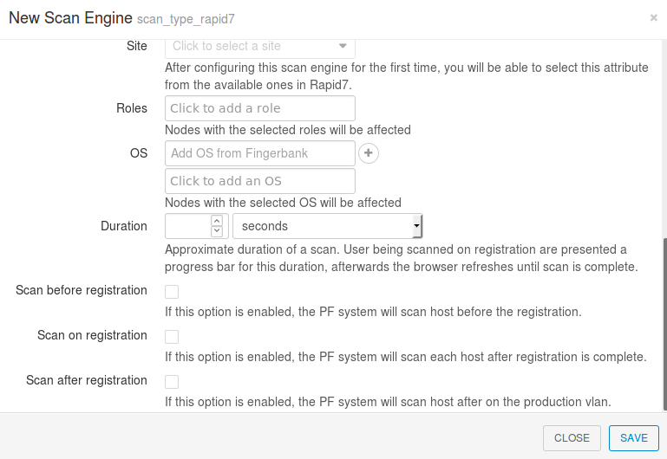Enable Scan before registration checkbox
667x459 pixels.
(x=172, y=292)
